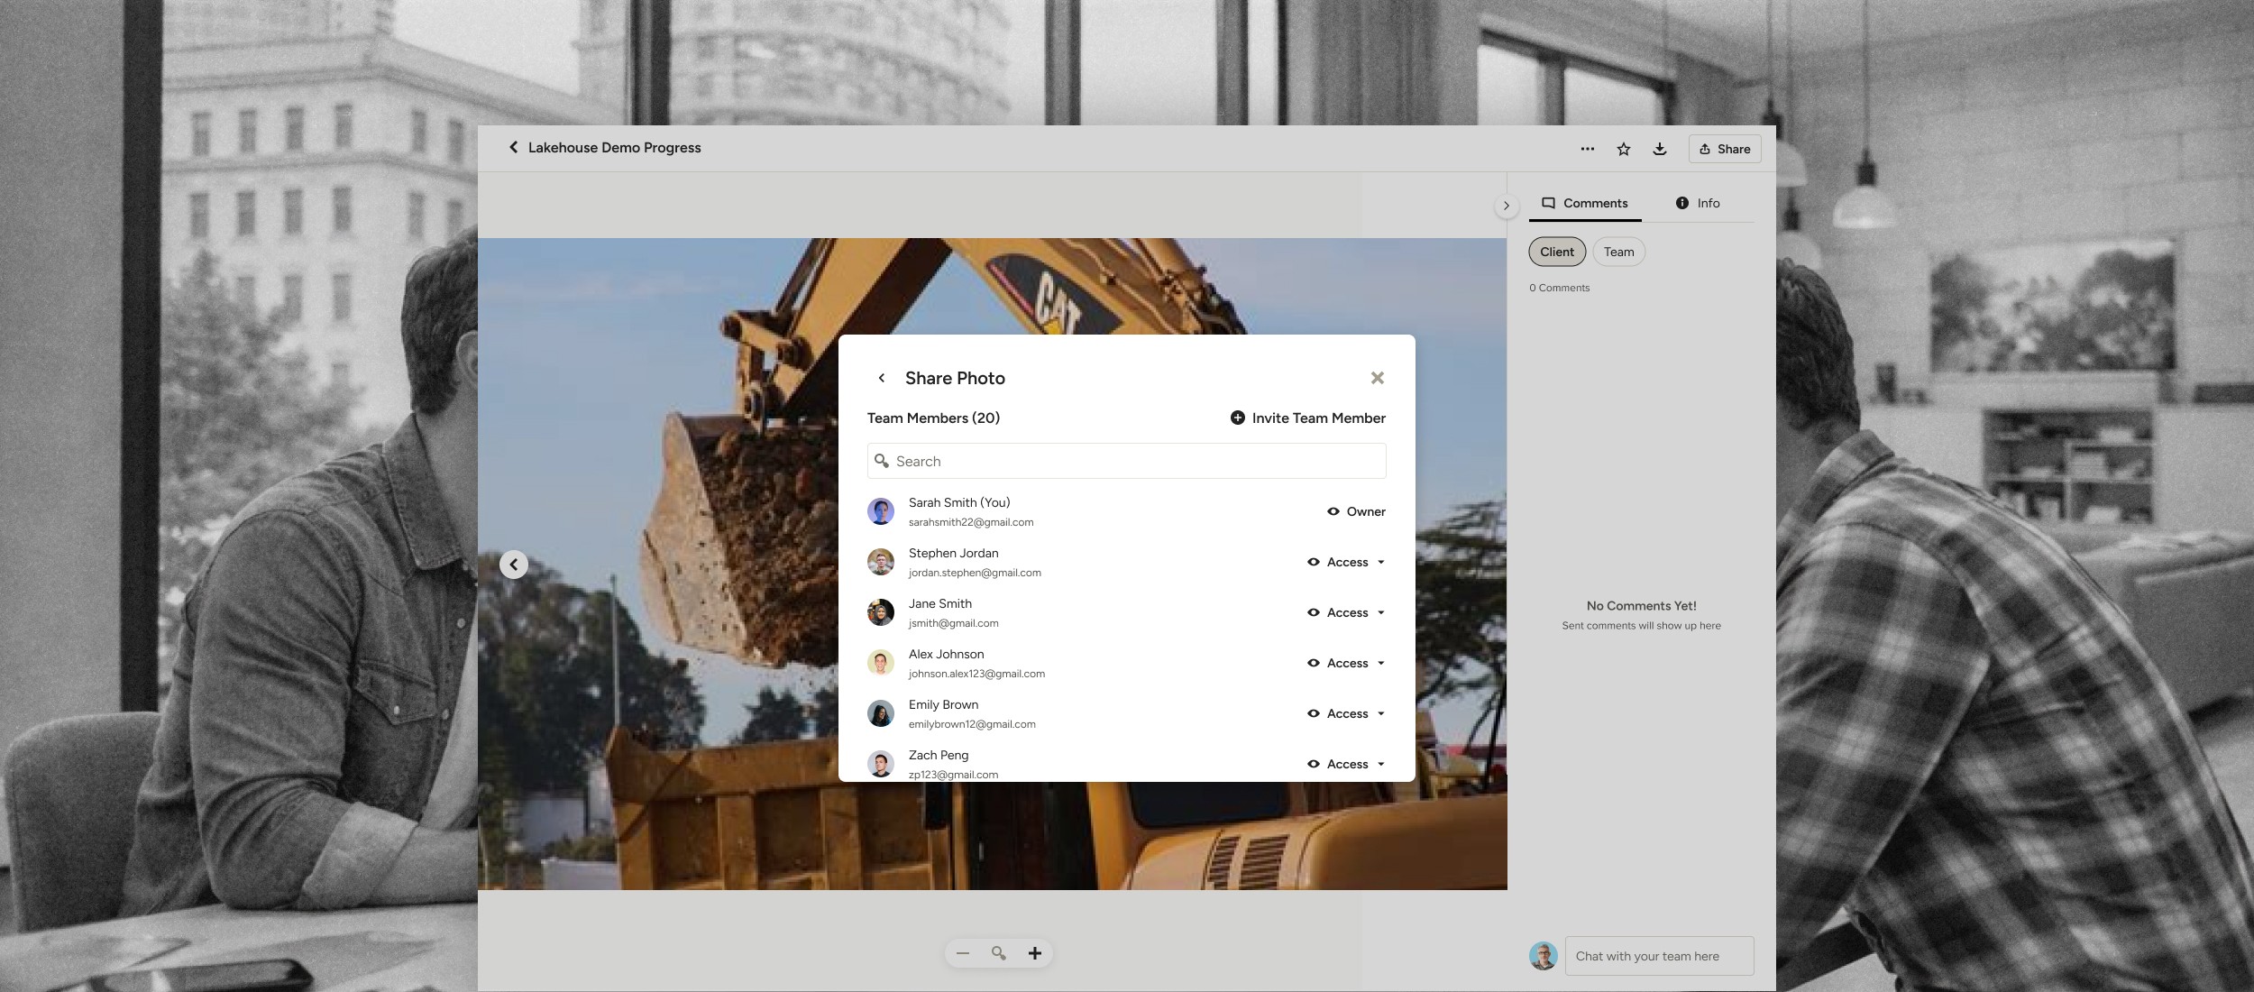Click the magnifier reset zoom icon
Viewport: 2254px width, 992px height.
point(998,953)
